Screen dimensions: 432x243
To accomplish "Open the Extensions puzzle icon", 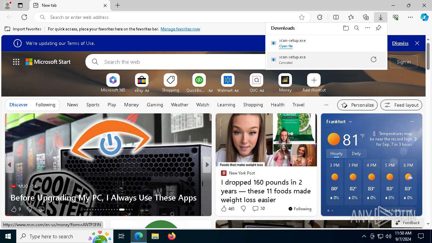I will 320,17.
